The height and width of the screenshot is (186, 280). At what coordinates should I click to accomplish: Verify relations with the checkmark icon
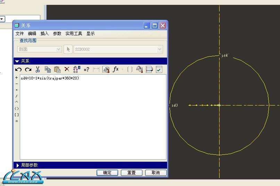pyautogui.click(x=159, y=69)
